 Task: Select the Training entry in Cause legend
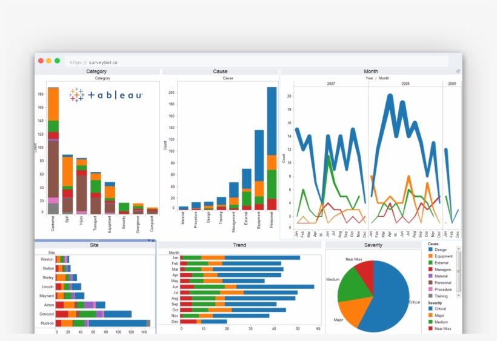pyautogui.click(x=438, y=296)
